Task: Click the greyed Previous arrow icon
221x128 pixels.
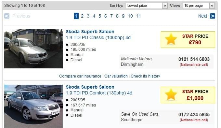Action: [x=7, y=16]
